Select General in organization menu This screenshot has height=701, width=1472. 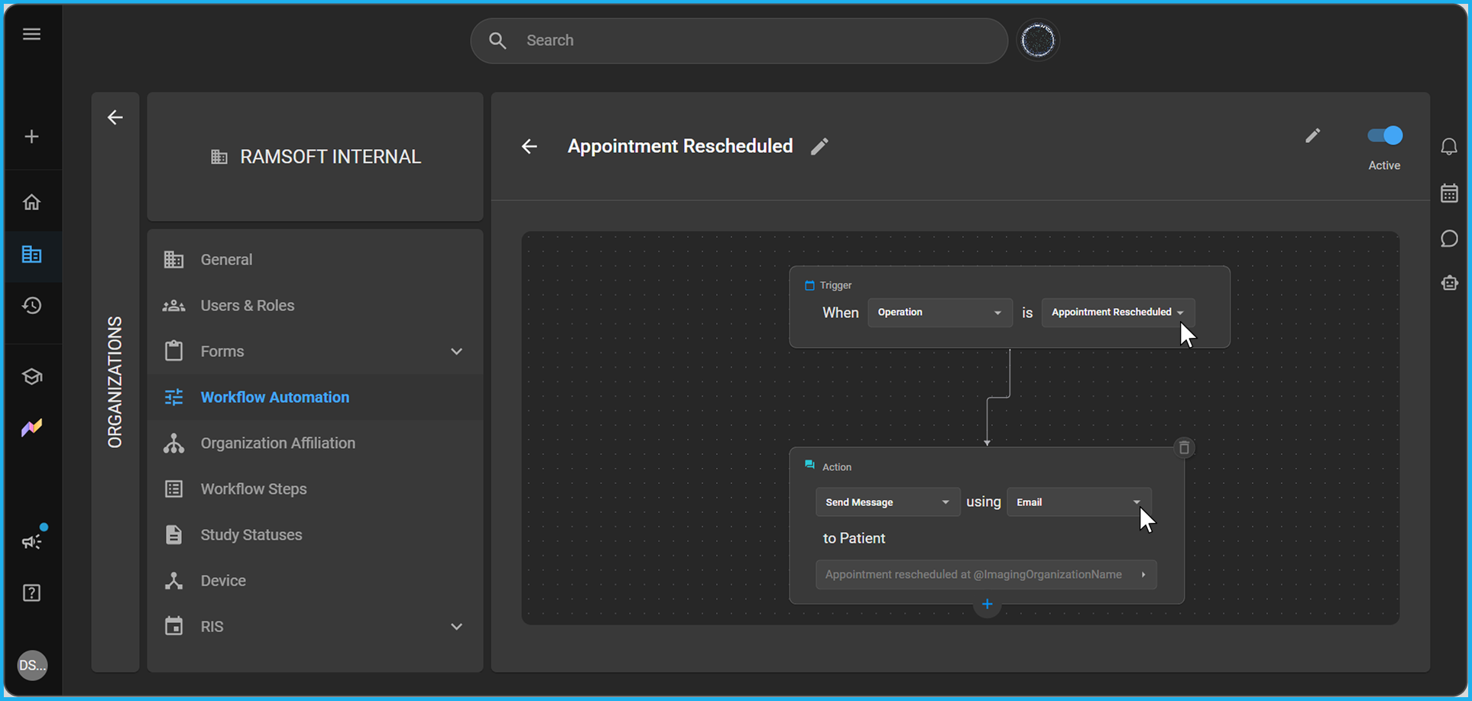point(315,260)
